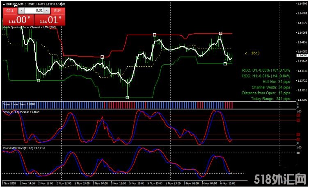Image resolution: width=309 pixels, height=189 pixels.
Task: Select the ROC H1 and H4 readout line
Action: pos(266,76)
